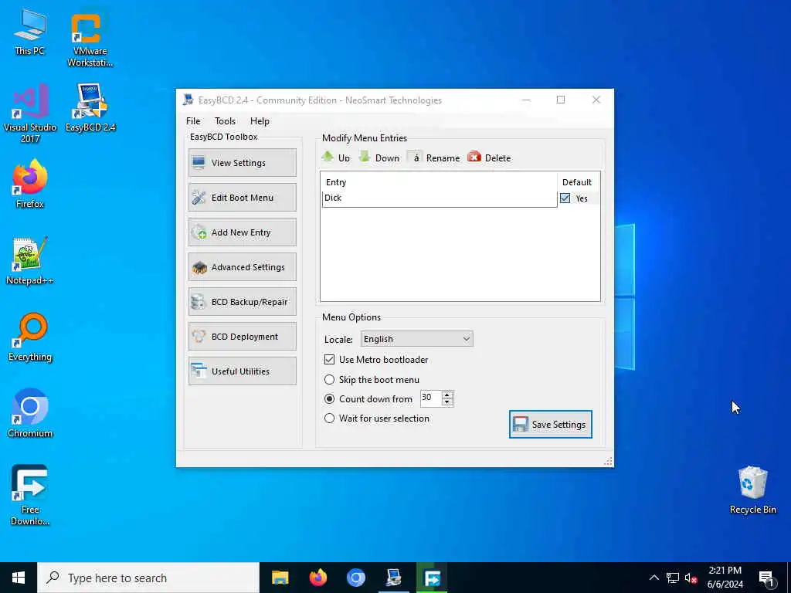Select Firefox desktop icon
Screen dimensions: 791x593
[30, 185]
